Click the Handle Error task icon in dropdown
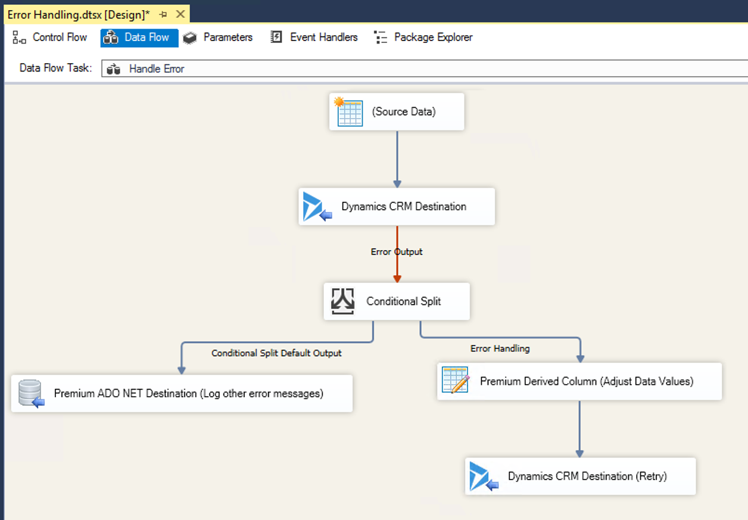Image resolution: width=748 pixels, height=520 pixels. click(x=113, y=69)
